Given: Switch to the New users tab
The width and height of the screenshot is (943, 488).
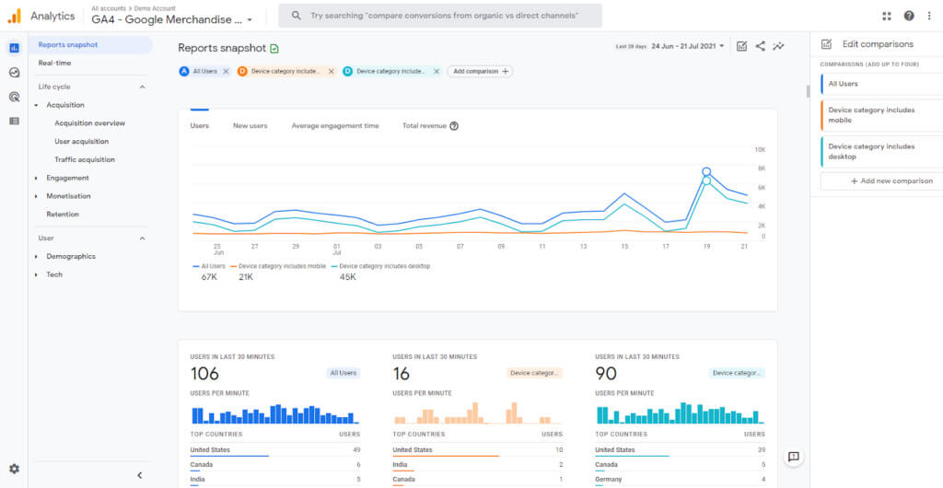Looking at the screenshot, I should click(250, 125).
